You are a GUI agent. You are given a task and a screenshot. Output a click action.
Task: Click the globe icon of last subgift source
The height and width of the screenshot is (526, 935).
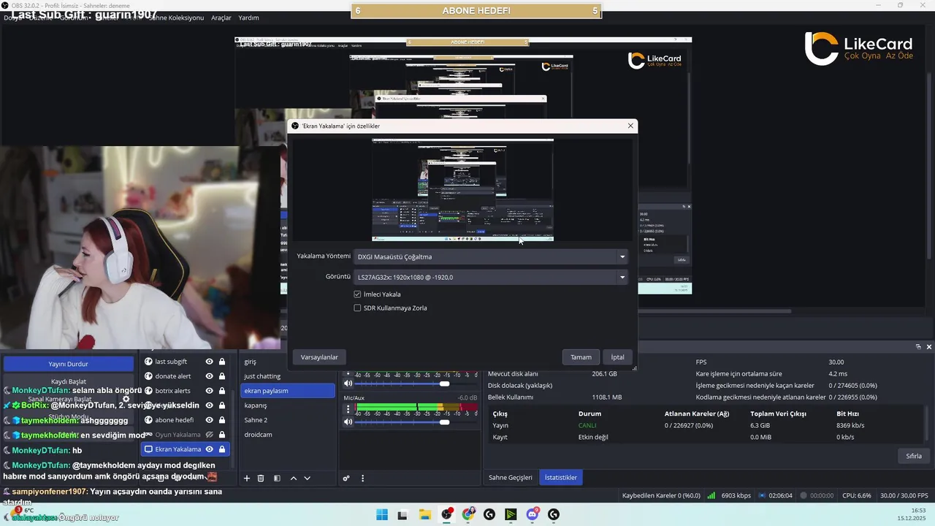pos(148,362)
